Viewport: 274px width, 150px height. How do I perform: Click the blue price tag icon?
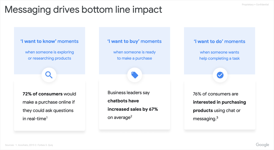click(x=135, y=75)
